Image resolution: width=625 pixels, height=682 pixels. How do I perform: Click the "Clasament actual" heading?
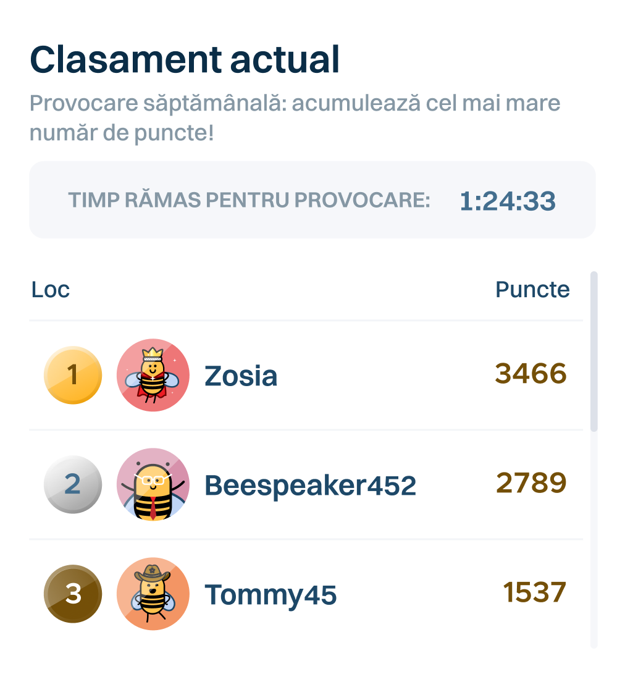point(185,60)
